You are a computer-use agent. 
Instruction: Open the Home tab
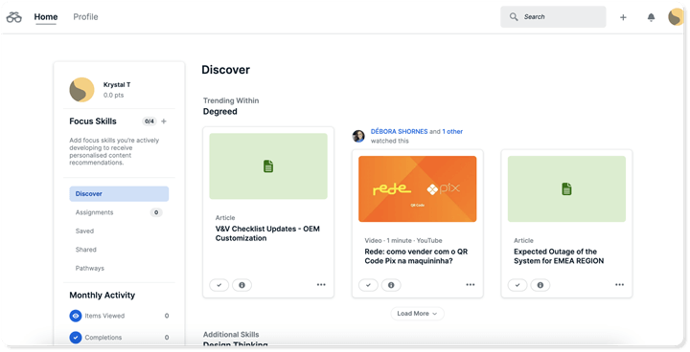coord(46,16)
